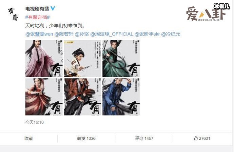Image resolution: width=234 pixels, height=152 pixels.
Task: Click the 收藏 favorite button
Action: [28, 138]
